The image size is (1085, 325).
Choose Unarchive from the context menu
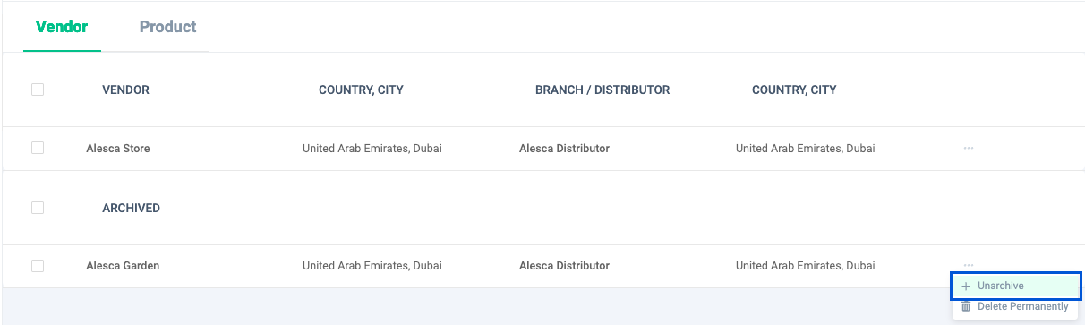(1016, 286)
